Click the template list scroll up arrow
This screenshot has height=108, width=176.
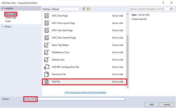[x=127, y=14]
